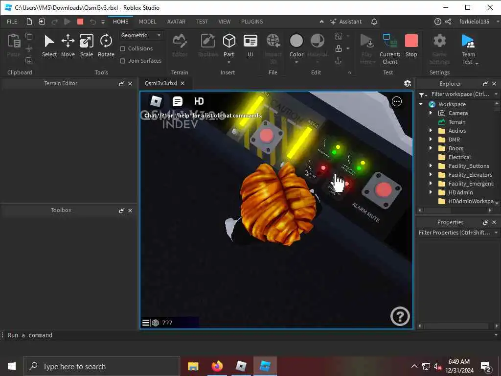Close the Terrain Editor panel
The height and width of the screenshot is (376, 501).
pyautogui.click(x=130, y=83)
